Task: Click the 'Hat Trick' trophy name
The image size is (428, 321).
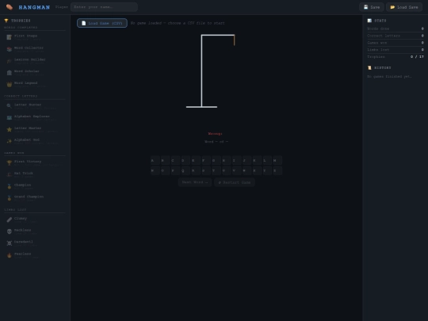Action: pos(24,173)
